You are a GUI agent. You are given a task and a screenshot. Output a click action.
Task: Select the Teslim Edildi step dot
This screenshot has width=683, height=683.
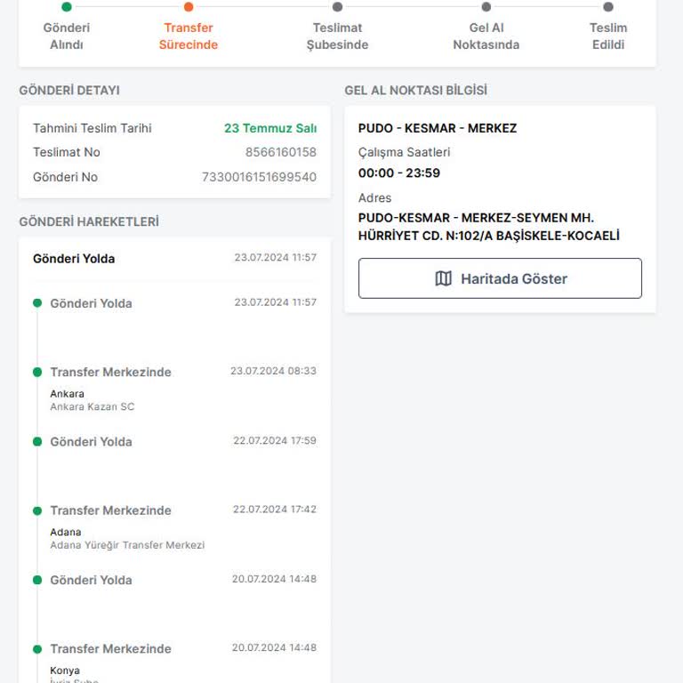(608, 7)
